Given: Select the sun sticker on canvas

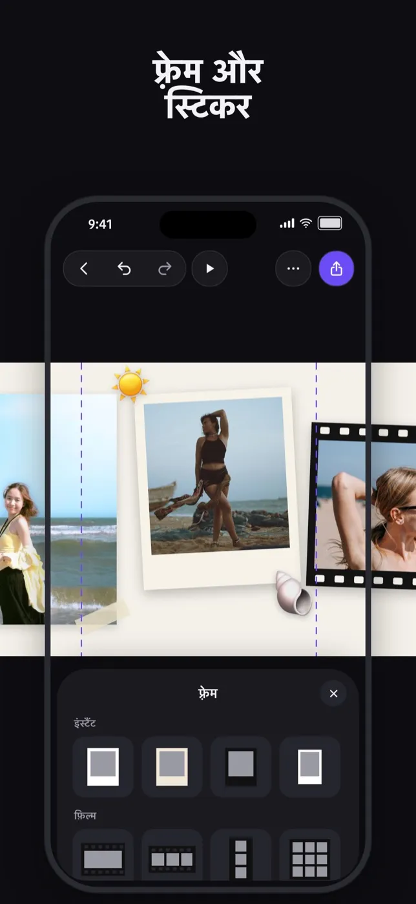Looking at the screenshot, I should tap(130, 384).
